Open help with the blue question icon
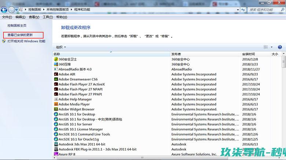This screenshot has height=160, width=286. pos(280,47)
